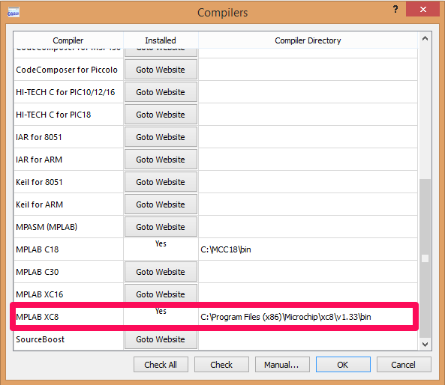Select the MPLAB C18 compiler name
445x385 pixels.
[38, 249]
